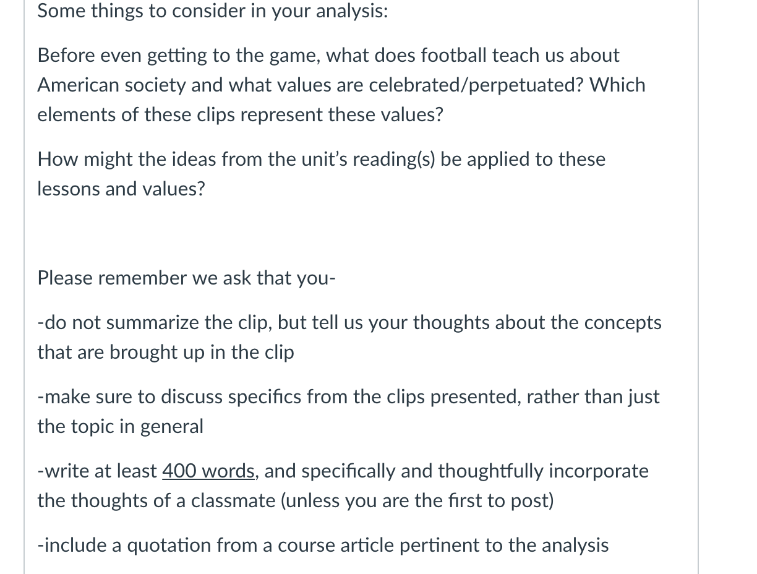Click the line "the topic in general"
Screen dimensions: 757x574
[x=120, y=426]
